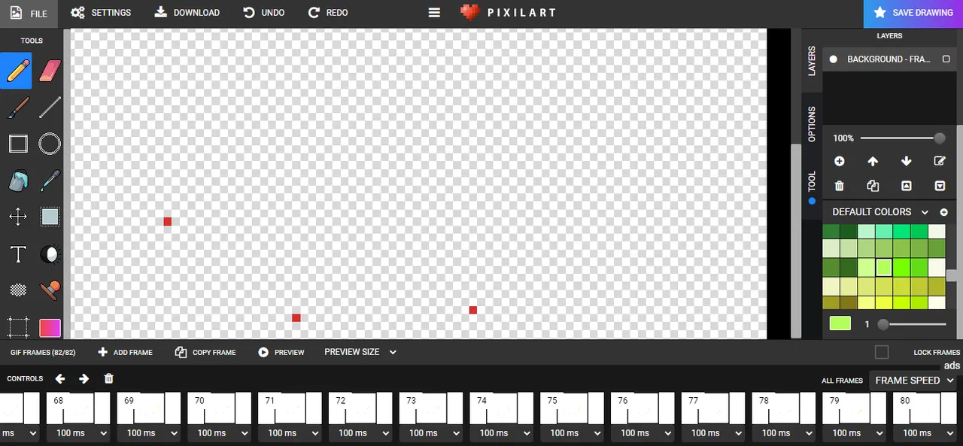963x446 pixels.
Task: Delete frame using controls trash icon
Action: pyautogui.click(x=108, y=378)
